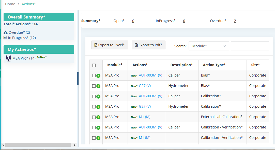Open the Overdue count link showing 2

click(x=235, y=21)
